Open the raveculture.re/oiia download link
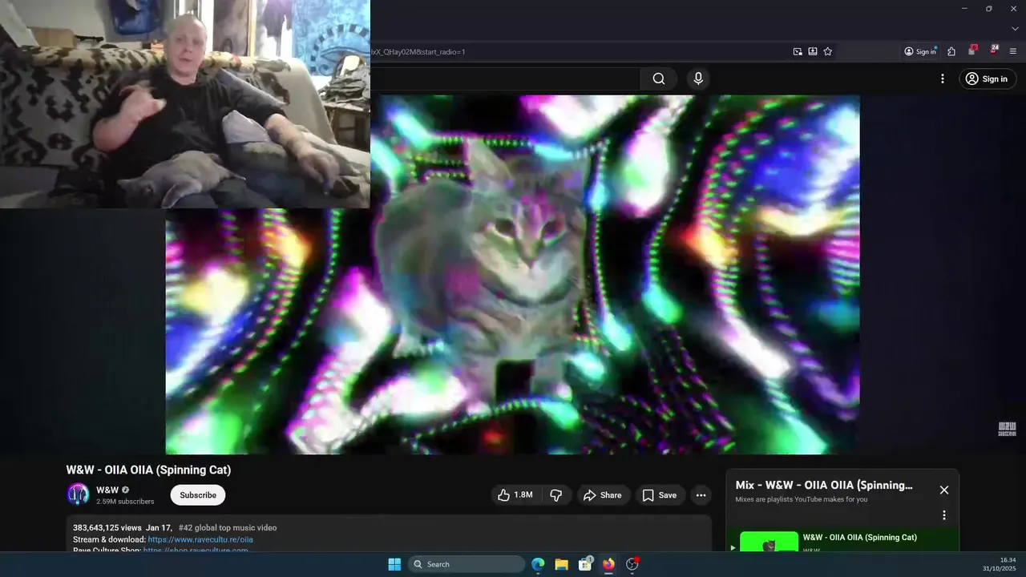The height and width of the screenshot is (577, 1026). pyautogui.click(x=200, y=539)
